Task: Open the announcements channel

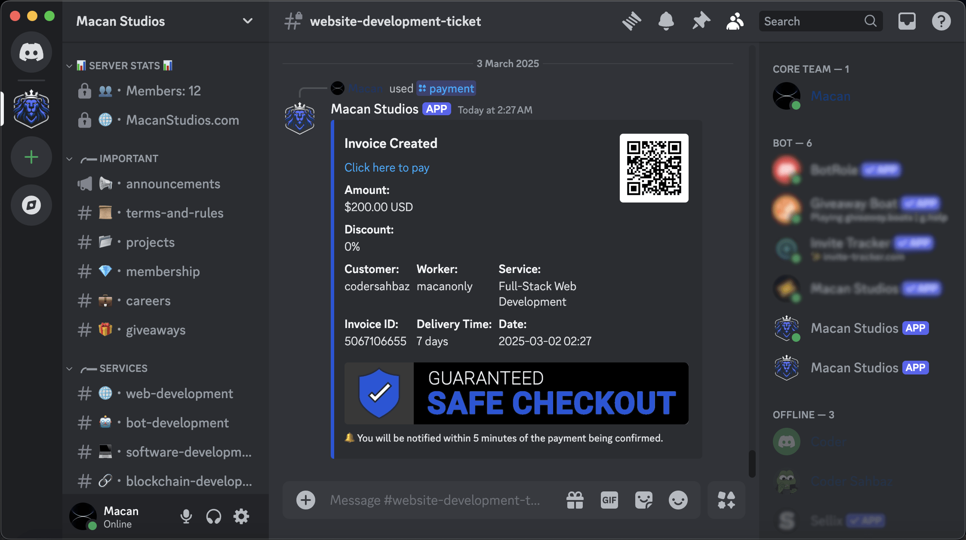Action: pos(166,184)
